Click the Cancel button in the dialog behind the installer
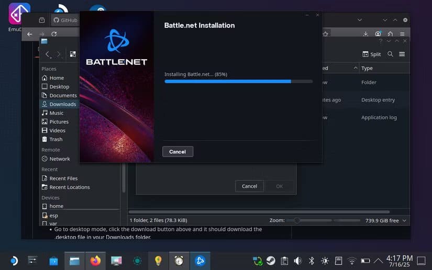Viewport: 432px width, 270px height. click(x=249, y=186)
